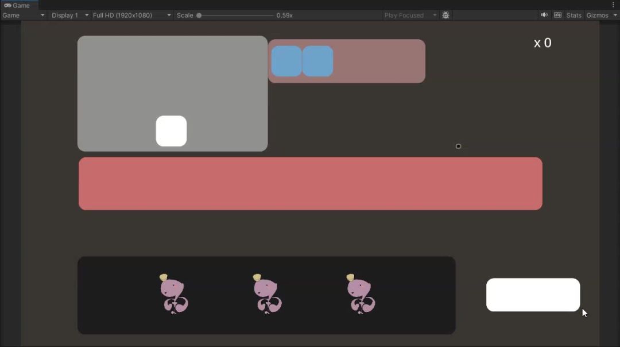The width and height of the screenshot is (620, 347).
Task: Click the first blue tile
Action: (286, 61)
